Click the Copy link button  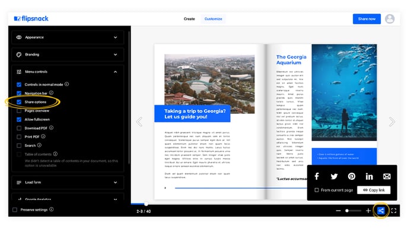pyautogui.click(x=374, y=190)
